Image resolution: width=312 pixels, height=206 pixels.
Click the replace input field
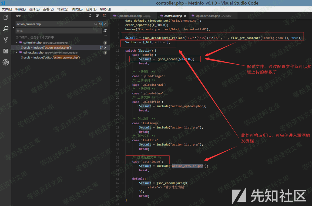pyautogui.click(x=58, y=31)
